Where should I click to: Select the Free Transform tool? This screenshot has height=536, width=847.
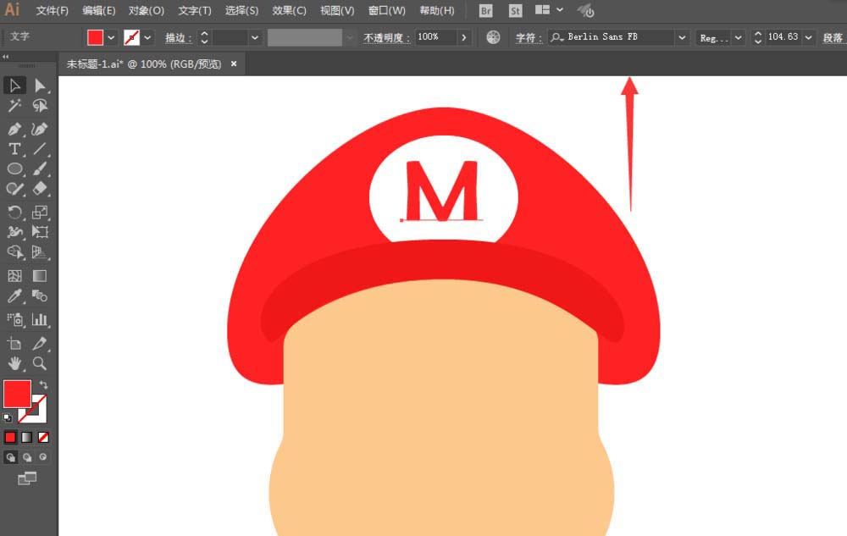point(40,232)
